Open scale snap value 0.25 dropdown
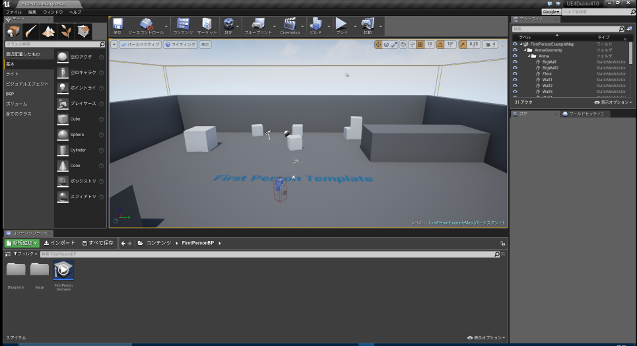 point(474,45)
